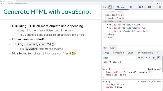Select the closing </html> tag row
The height and width of the screenshot is (91, 163).
109,37
